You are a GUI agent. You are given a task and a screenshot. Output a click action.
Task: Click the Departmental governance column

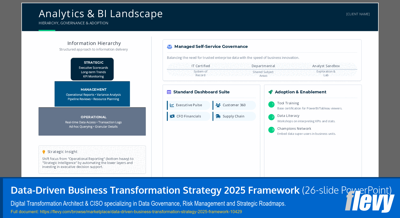[263, 66]
